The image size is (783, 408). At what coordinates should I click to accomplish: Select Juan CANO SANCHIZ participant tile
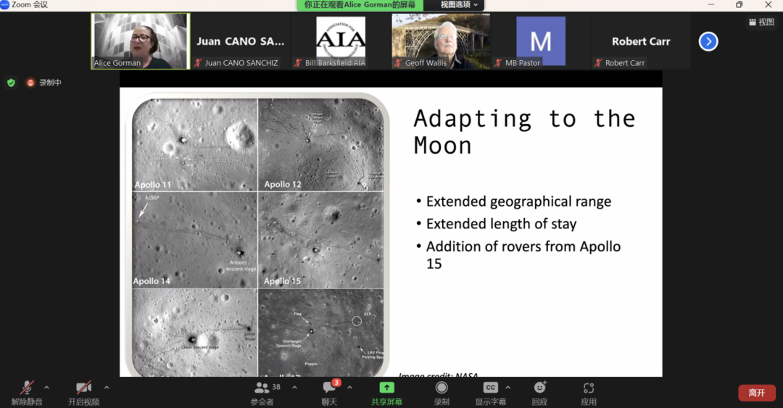click(240, 41)
